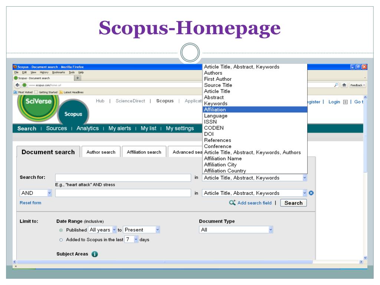Viewport: 380px width, 285px height.
Task: Choose Affiliation Country from the list
Action: click(x=255, y=171)
